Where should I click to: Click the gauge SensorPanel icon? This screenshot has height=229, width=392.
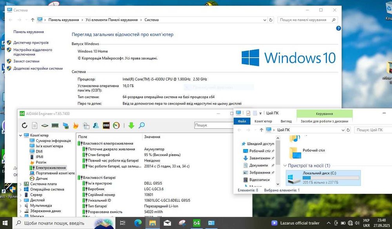[x=116, y=125]
